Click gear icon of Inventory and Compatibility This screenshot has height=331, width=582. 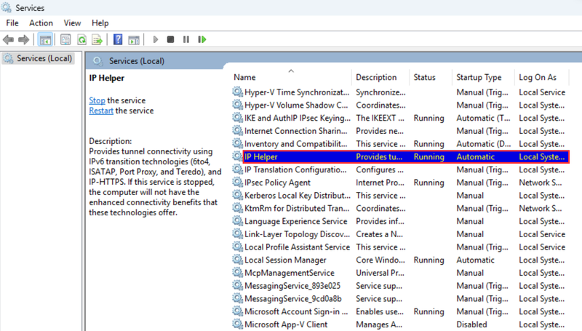[238, 143]
